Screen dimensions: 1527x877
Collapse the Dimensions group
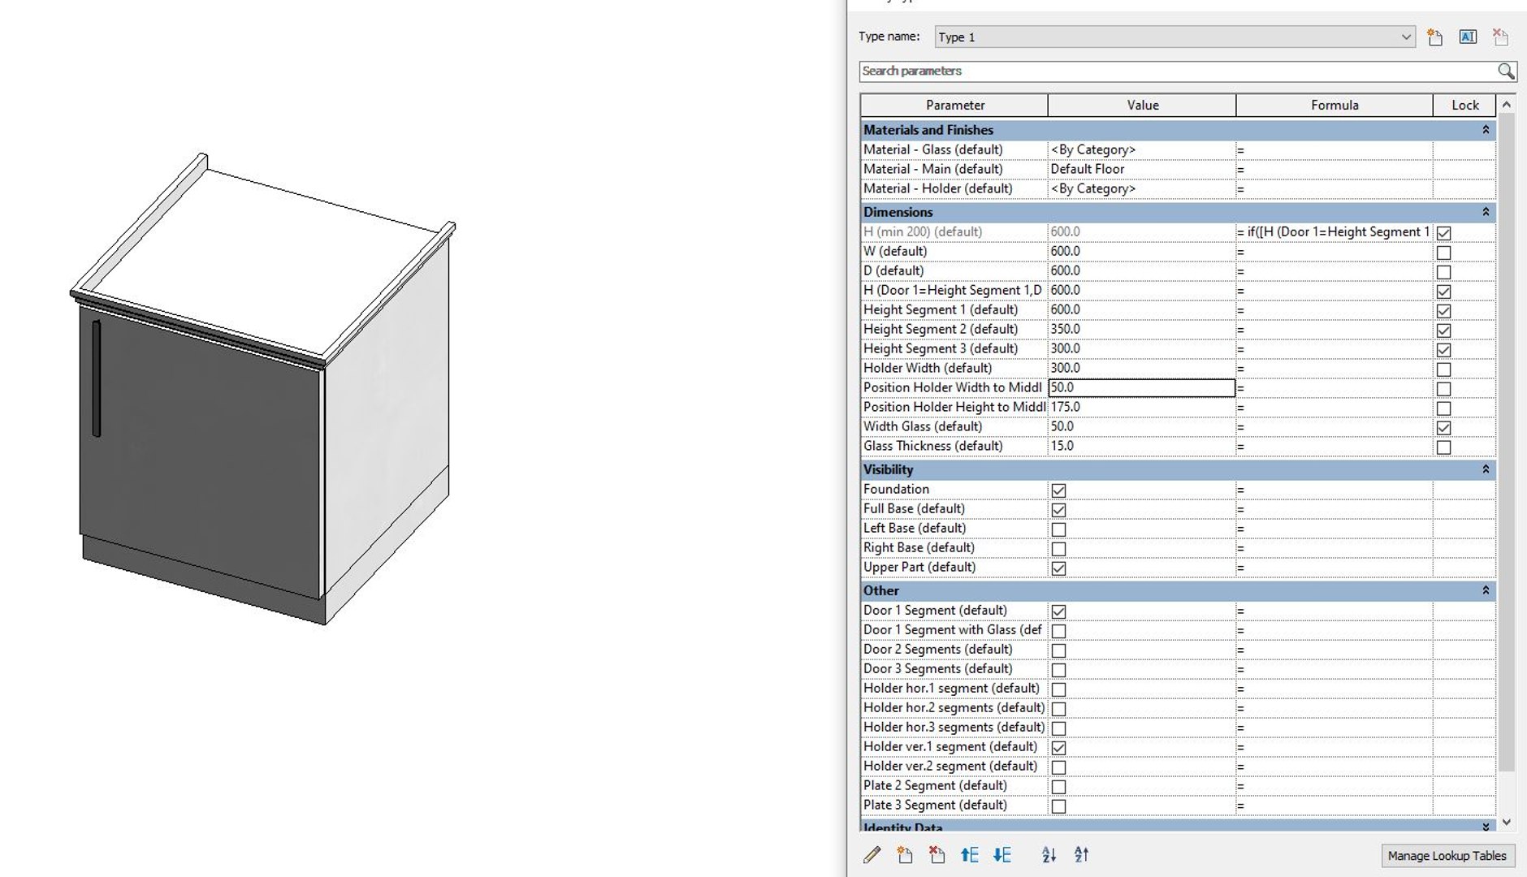coord(1486,212)
